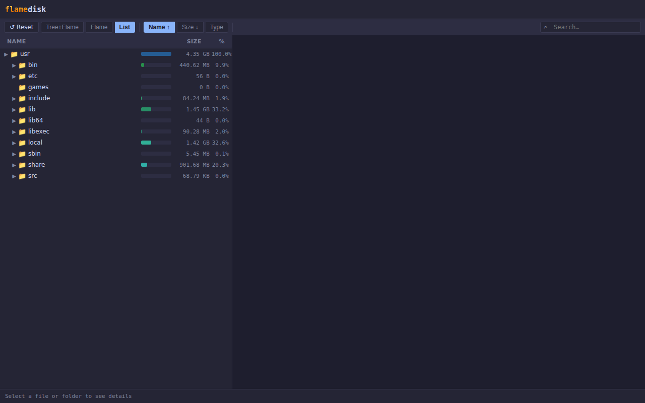Screen dimensions: 645x403
Task: Click the Search input field
Action: [x=591, y=27]
